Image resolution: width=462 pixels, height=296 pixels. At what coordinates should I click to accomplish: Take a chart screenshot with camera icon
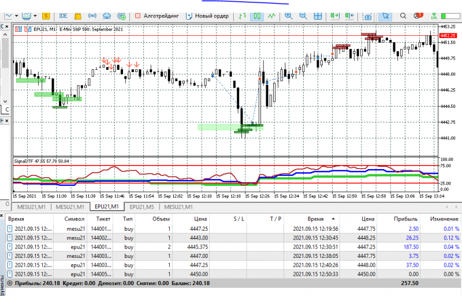[x=367, y=16]
